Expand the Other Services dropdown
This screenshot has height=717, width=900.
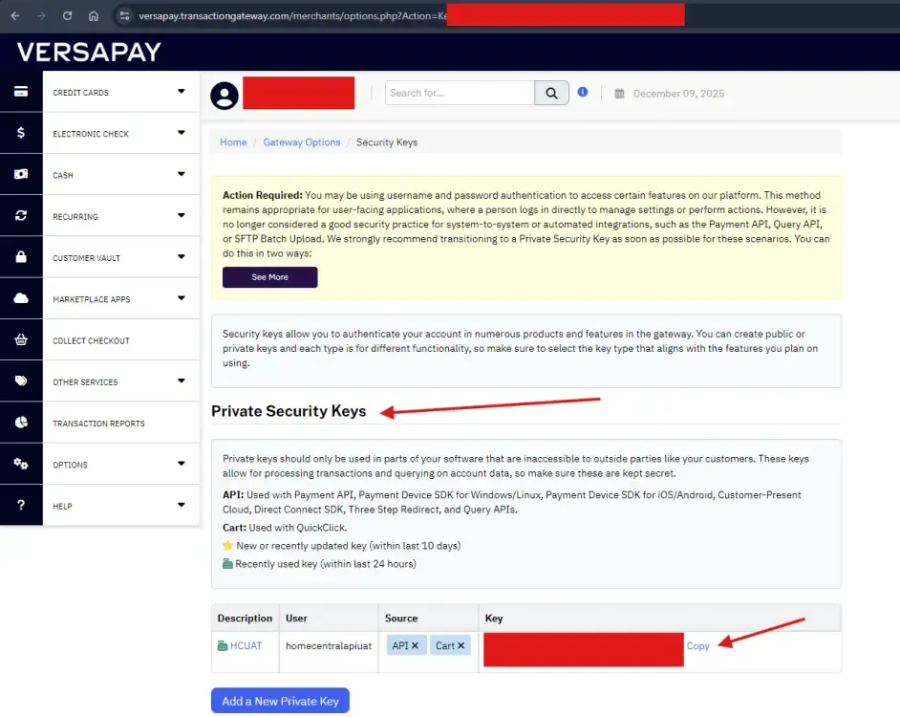pos(181,380)
